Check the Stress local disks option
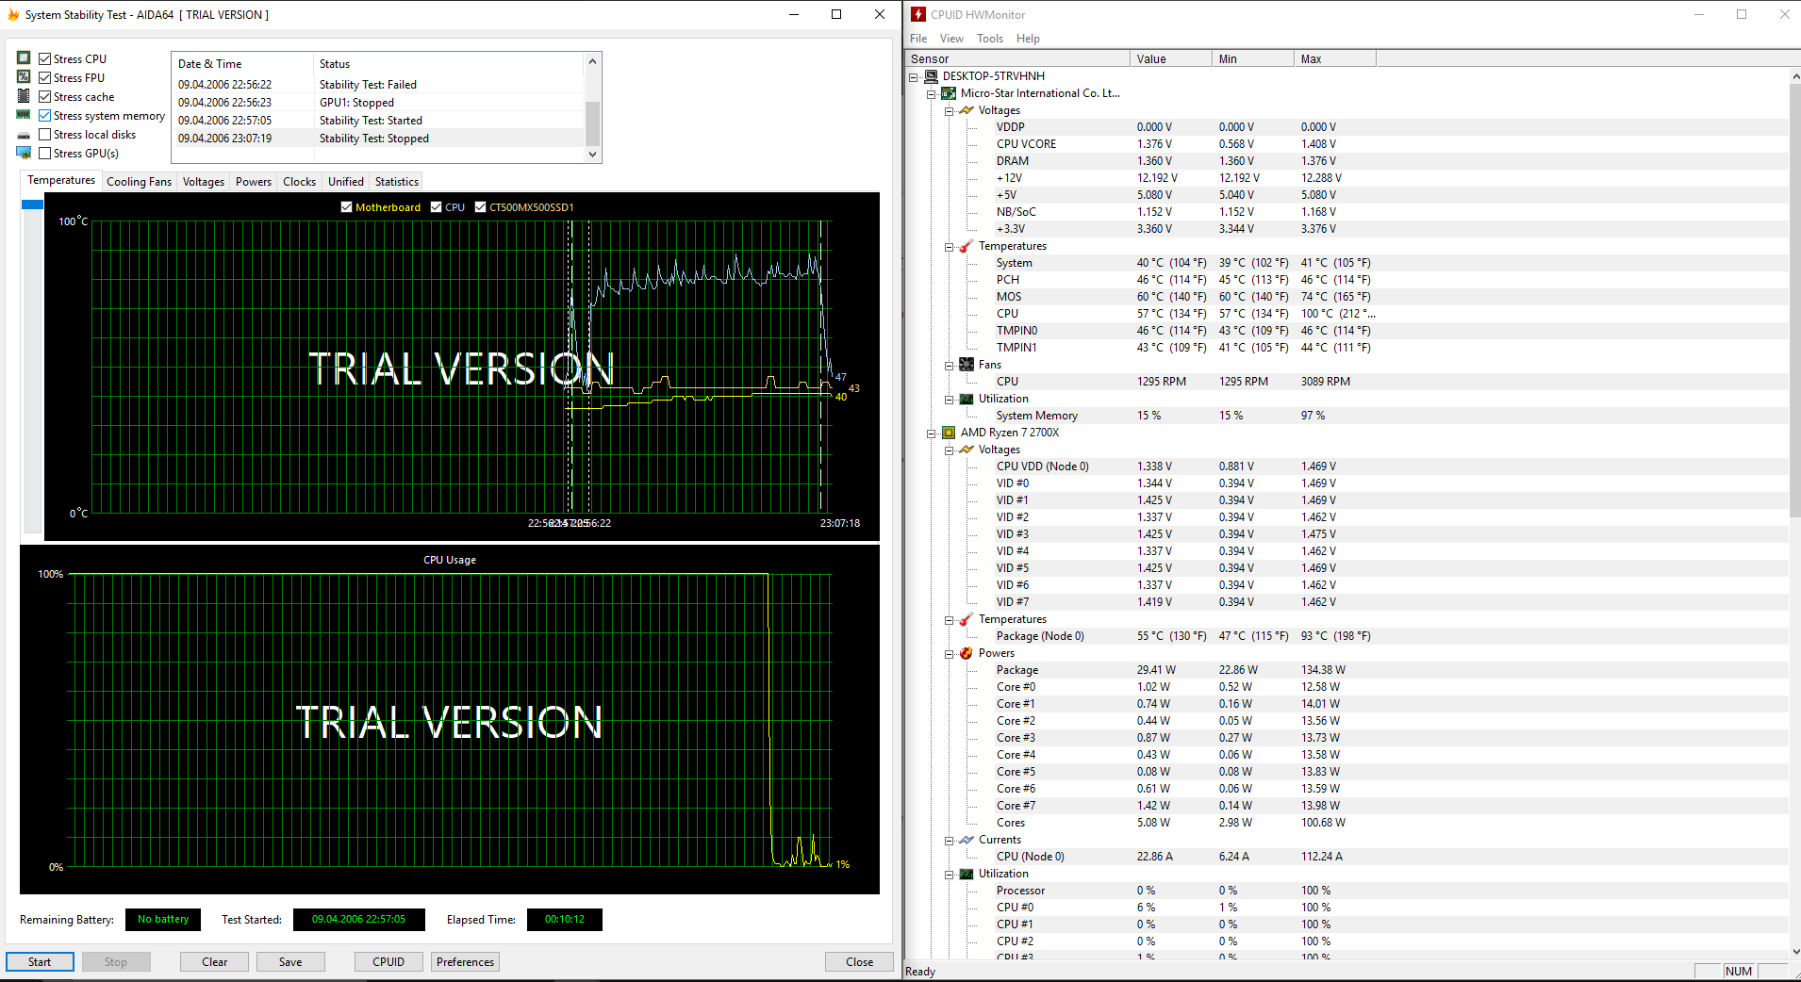Screen dimensions: 1801x982 (x=44, y=134)
